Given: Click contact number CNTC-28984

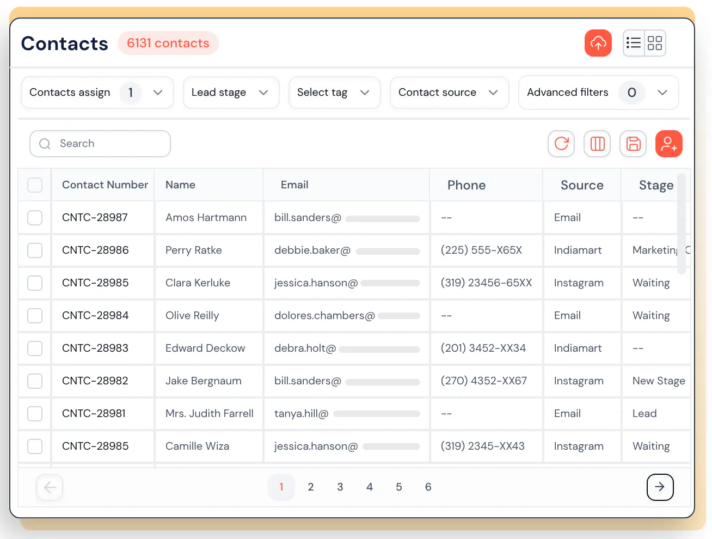Looking at the screenshot, I should coord(95,315).
